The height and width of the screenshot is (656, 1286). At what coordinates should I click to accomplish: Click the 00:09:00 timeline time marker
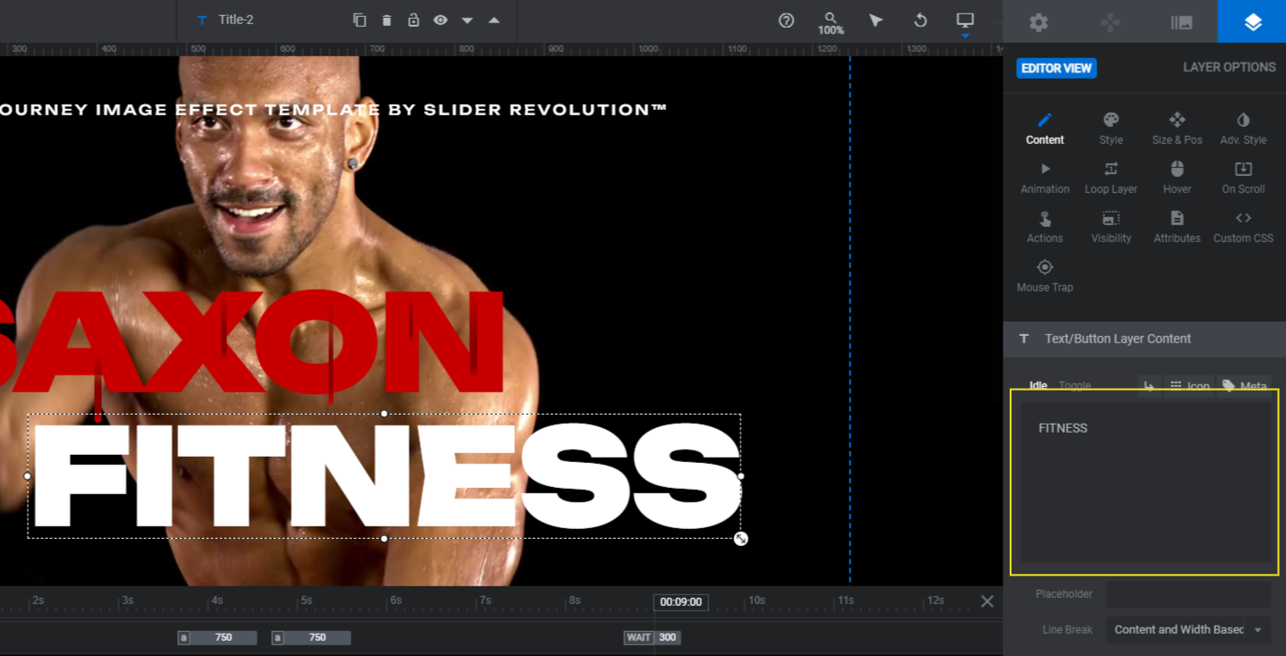pos(681,601)
